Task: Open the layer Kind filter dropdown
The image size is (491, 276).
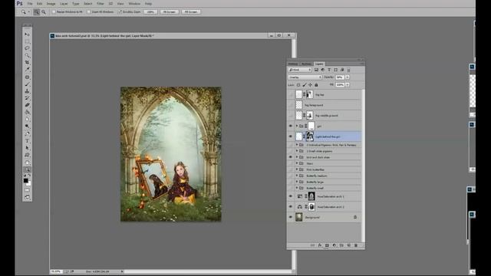Action: coord(300,70)
